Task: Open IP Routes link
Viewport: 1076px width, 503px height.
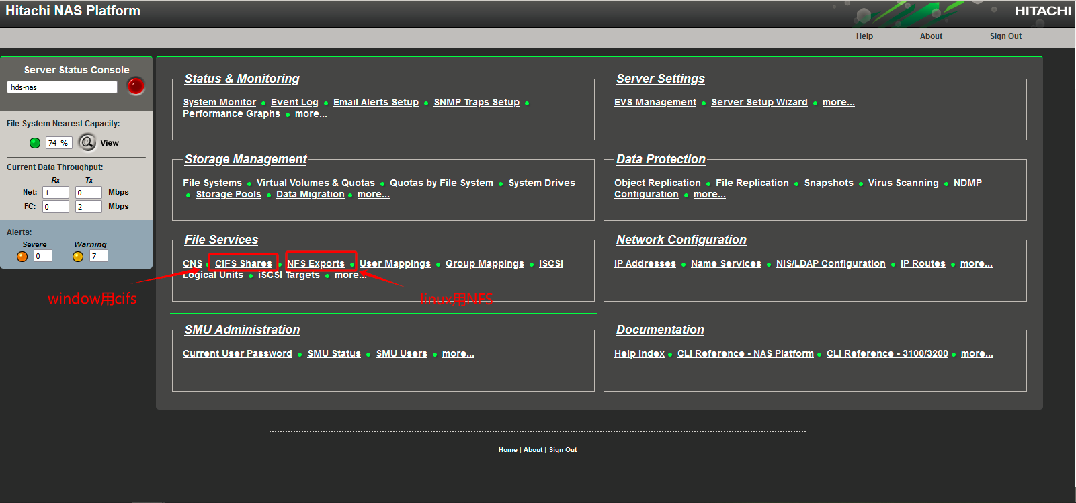Action: 923,263
